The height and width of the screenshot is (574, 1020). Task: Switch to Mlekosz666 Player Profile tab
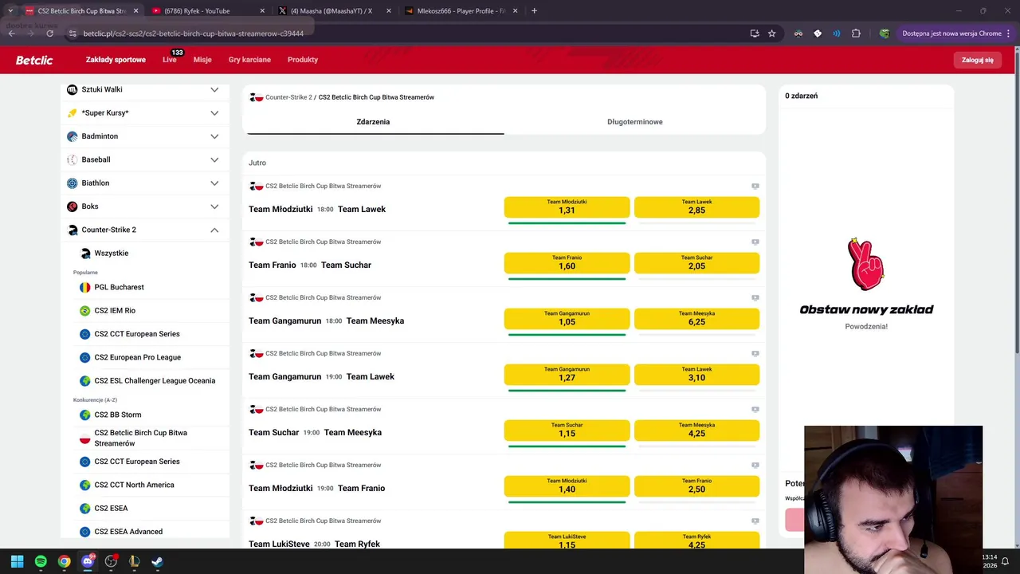click(462, 11)
